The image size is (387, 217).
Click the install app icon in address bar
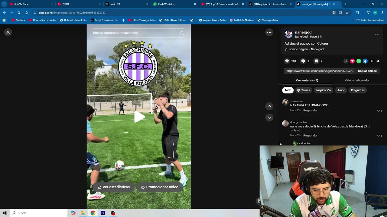(x=340, y=13)
